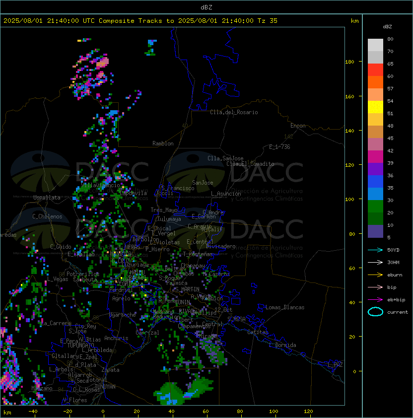Click the Divisadero map label
413x418 pixels.
pos(221,246)
